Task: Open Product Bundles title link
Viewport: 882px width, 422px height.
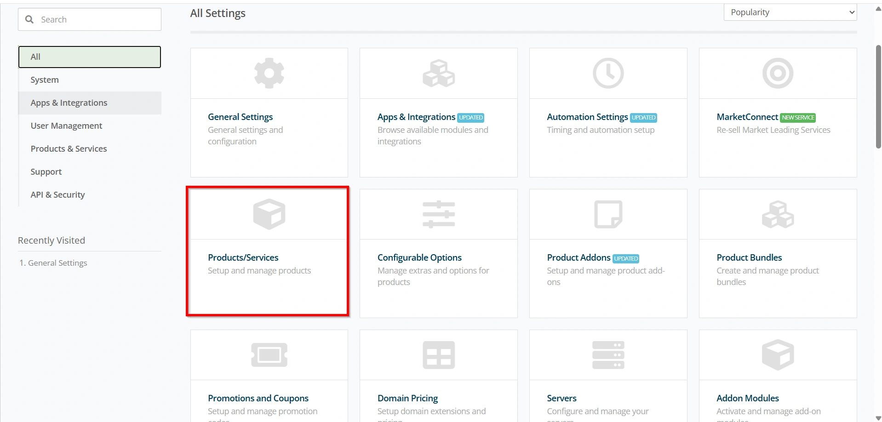Action: click(x=749, y=257)
